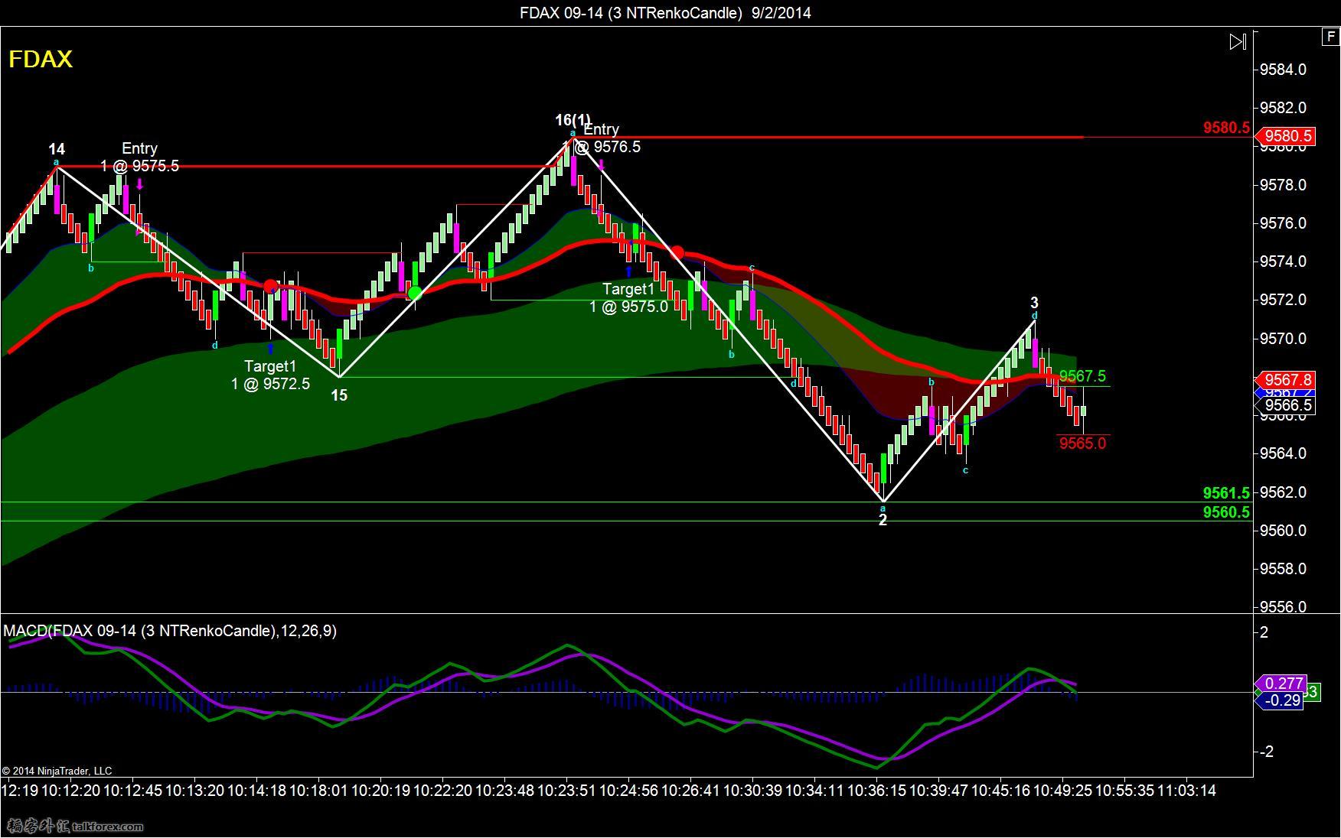The width and height of the screenshot is (1341, 838).
Task: Click the 9562.0 price axis label
Action: pos(1283,492)
